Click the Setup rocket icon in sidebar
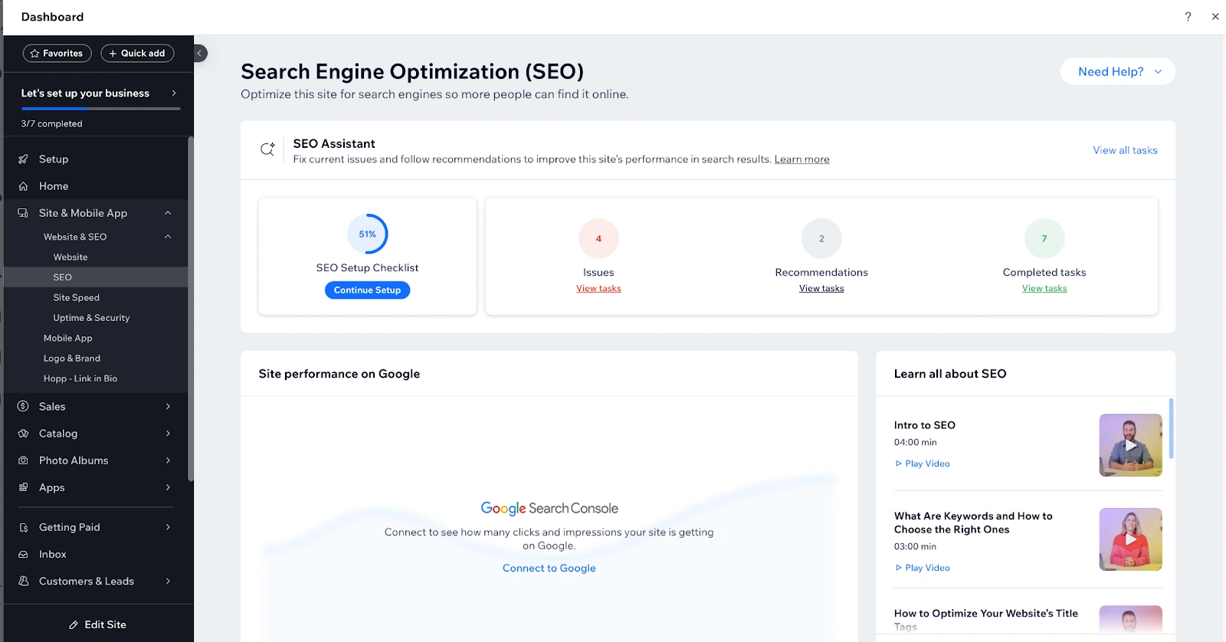Viewport: 1226px width, 642px height. 23,159
